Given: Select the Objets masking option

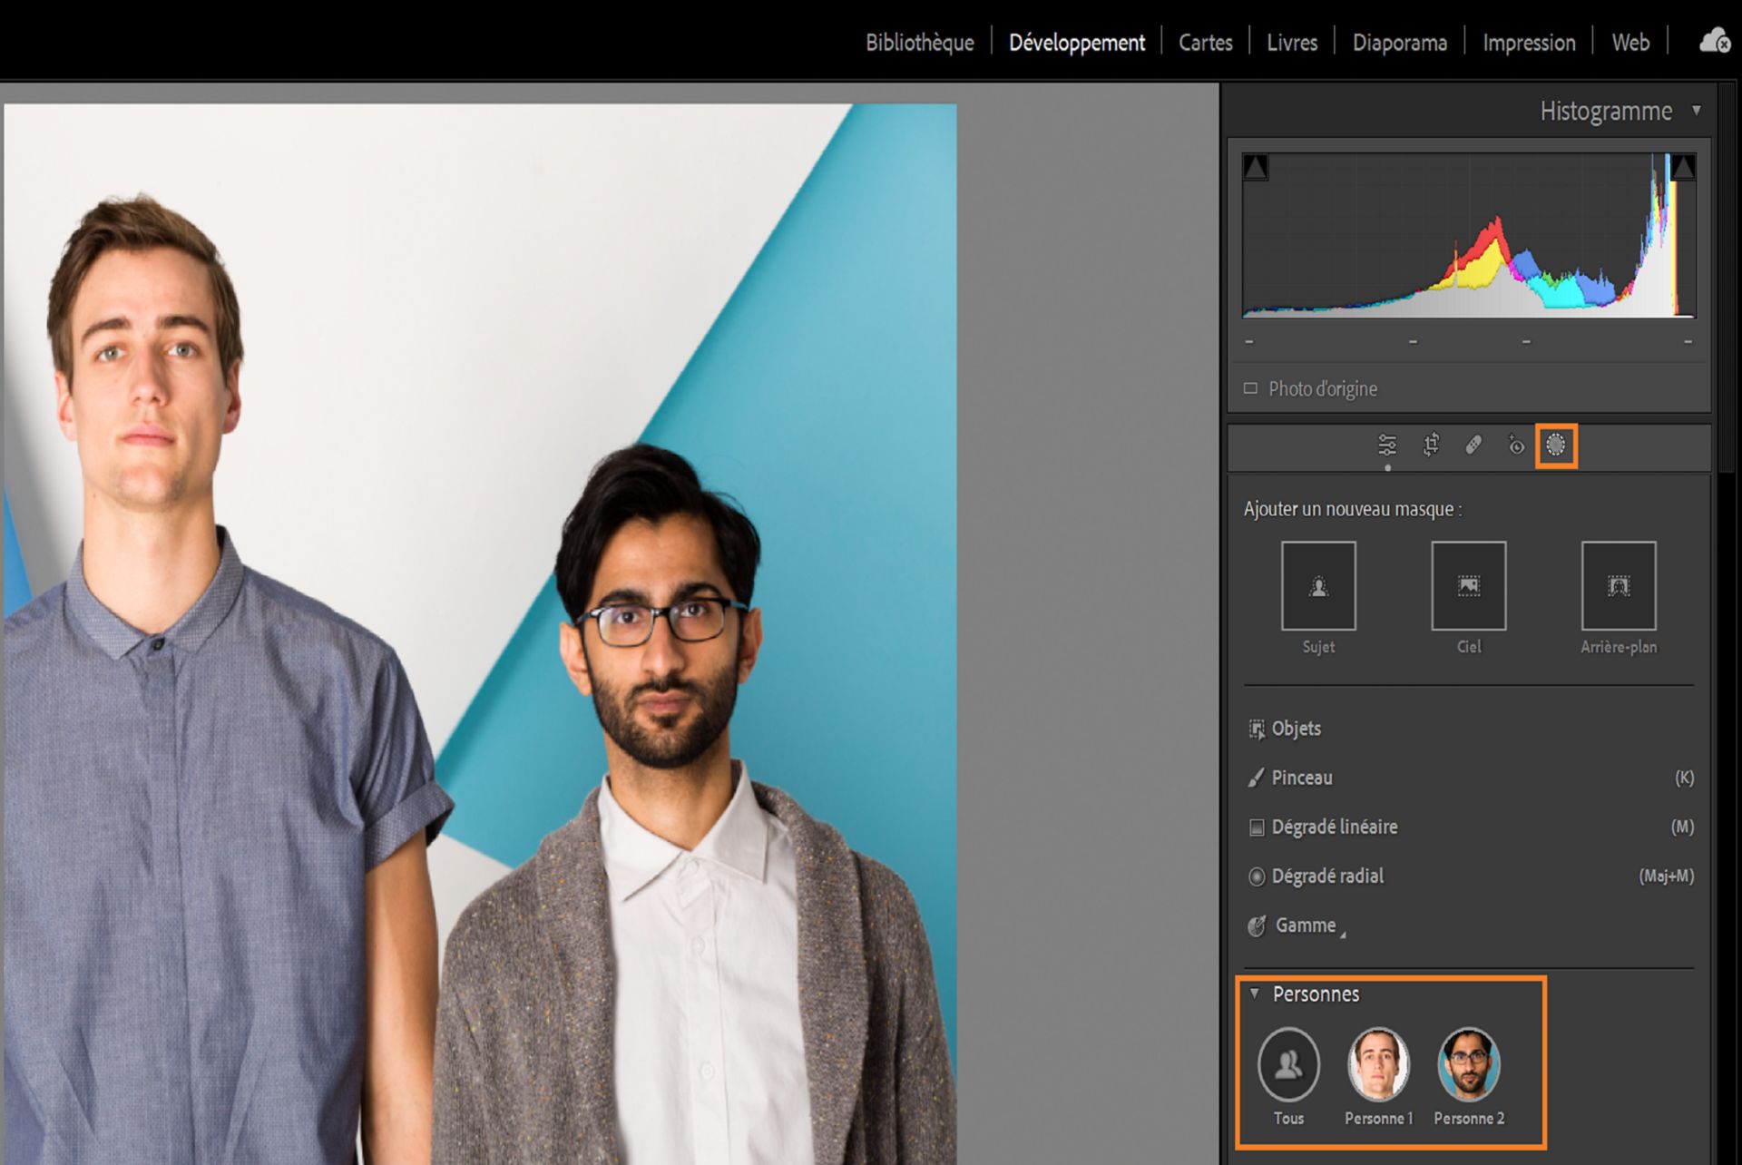Looking at the screenshot, I should [1295, 729].
